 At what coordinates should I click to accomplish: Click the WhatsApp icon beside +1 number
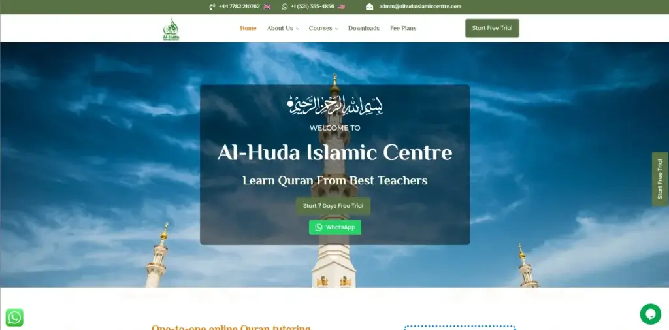(x=285, y=7)
